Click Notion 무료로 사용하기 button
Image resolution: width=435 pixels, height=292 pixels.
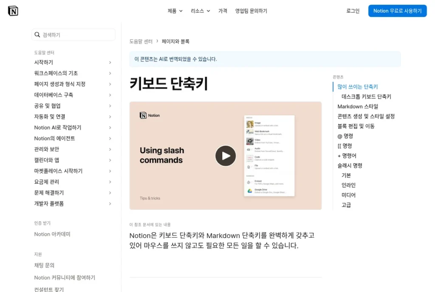point(397,11)
